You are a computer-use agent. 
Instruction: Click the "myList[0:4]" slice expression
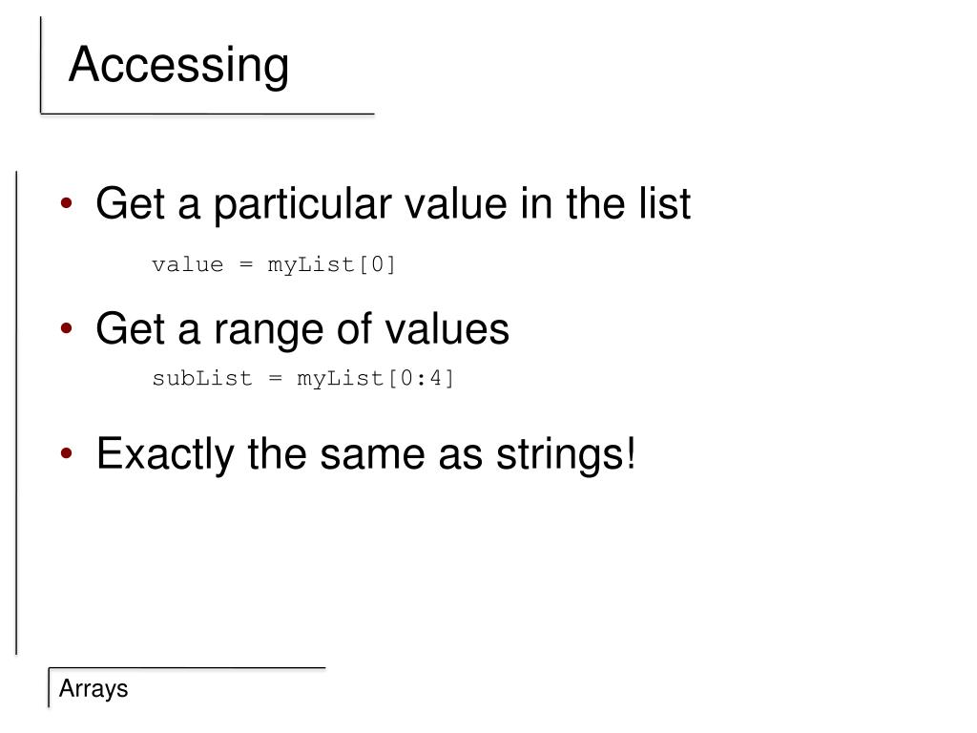376,379
